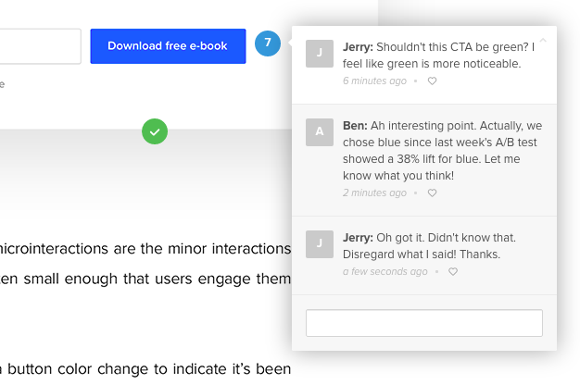This screenshot has width=580, height=385.
Task: Click 'Shouldn't this CTA be green?' comment text
Action: click(x=438, y=56)
